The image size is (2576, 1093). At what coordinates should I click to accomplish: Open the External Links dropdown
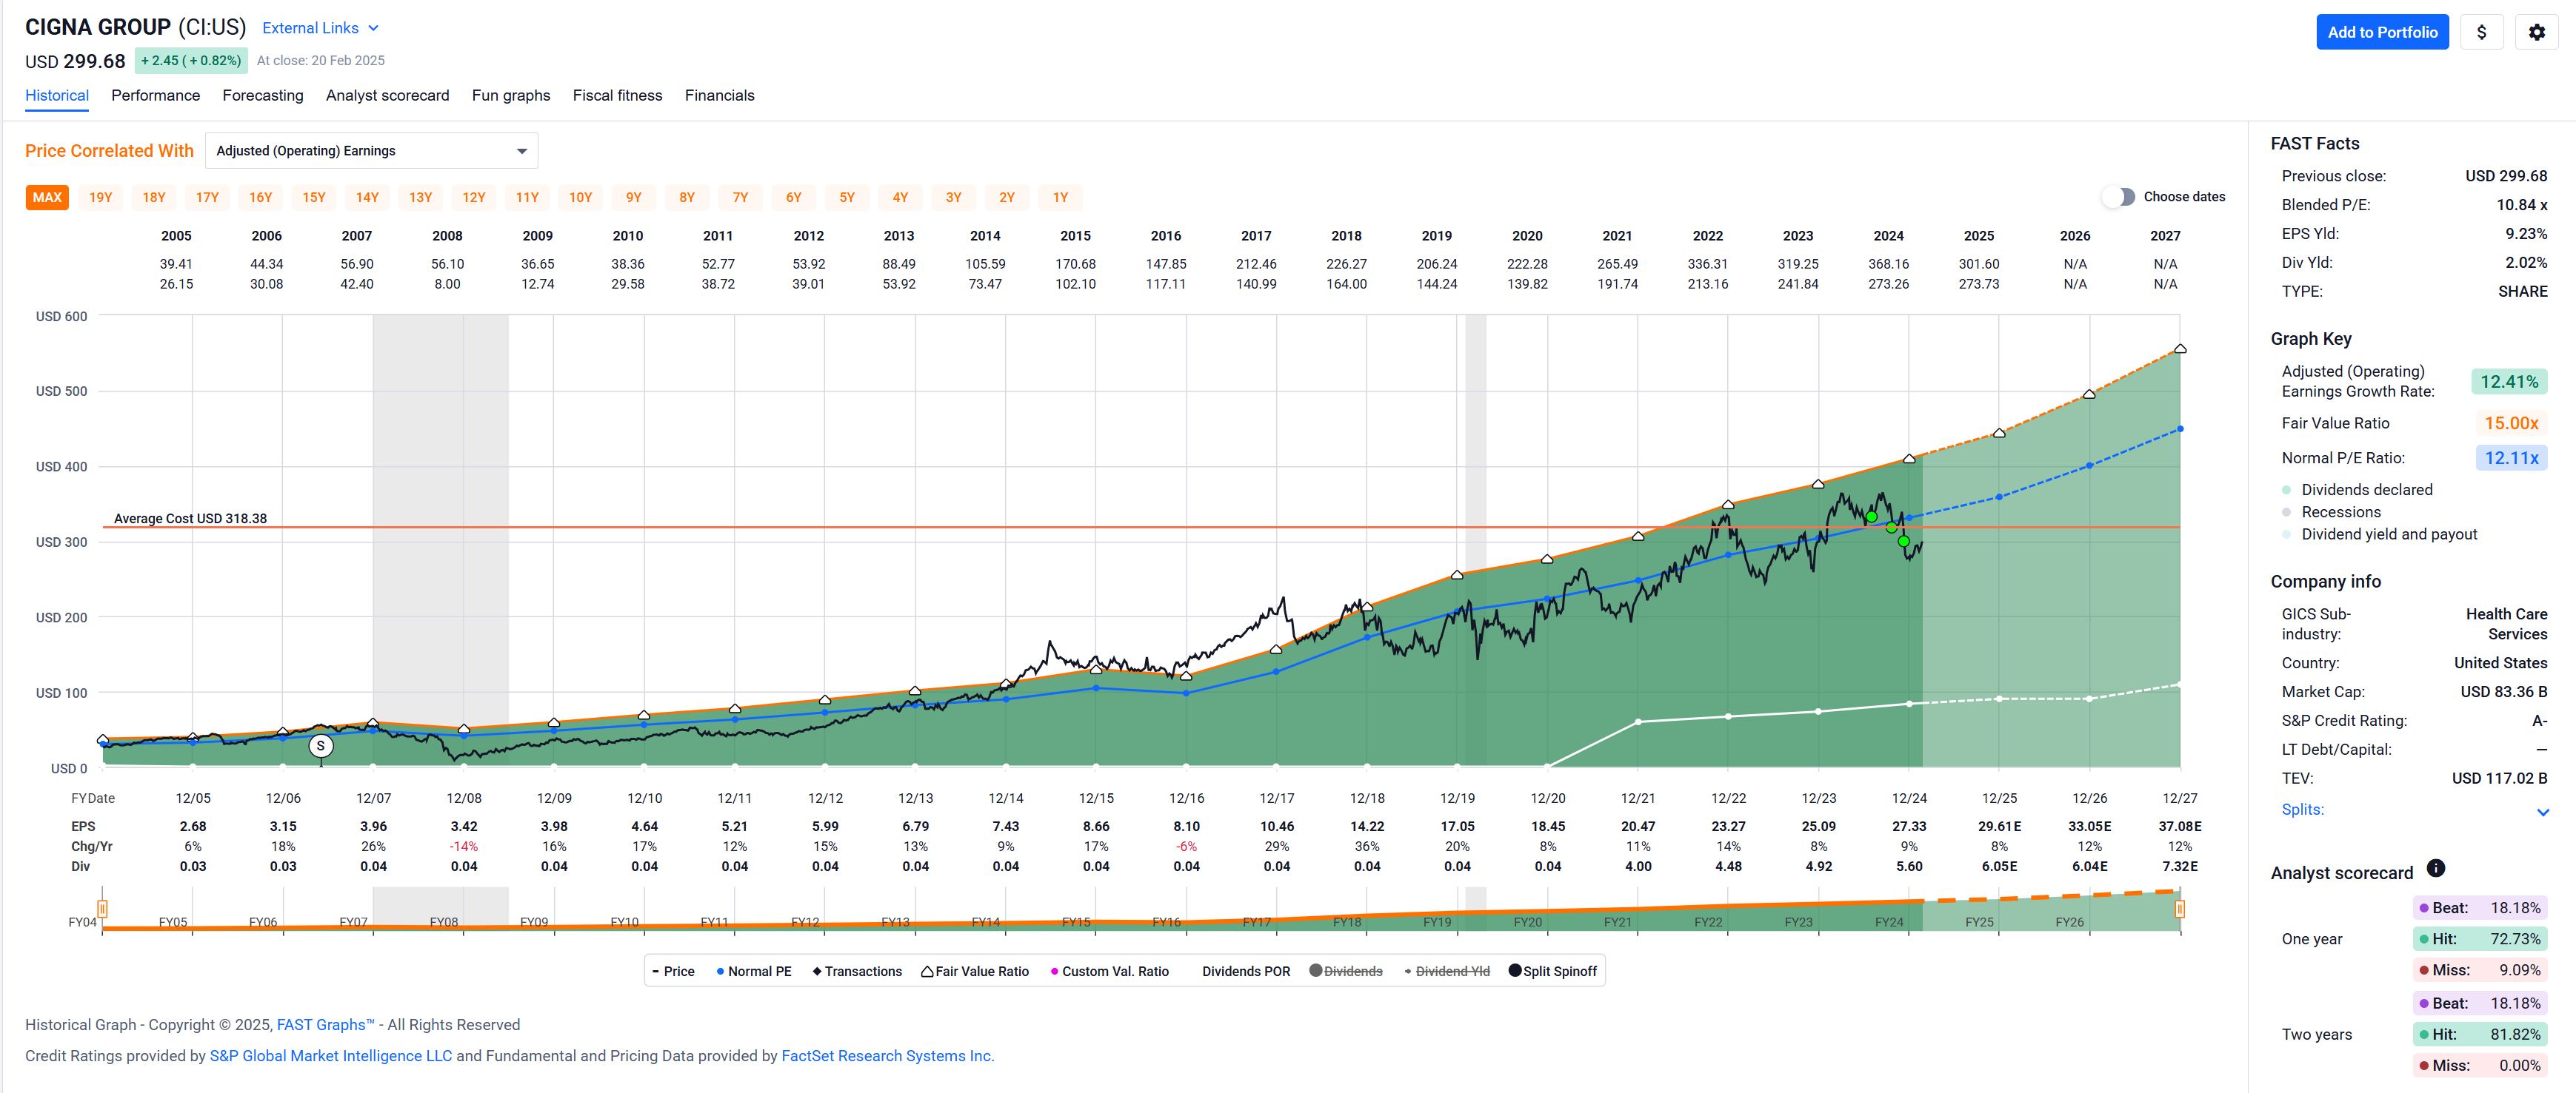pyautogui.click(x=321, y=28)
